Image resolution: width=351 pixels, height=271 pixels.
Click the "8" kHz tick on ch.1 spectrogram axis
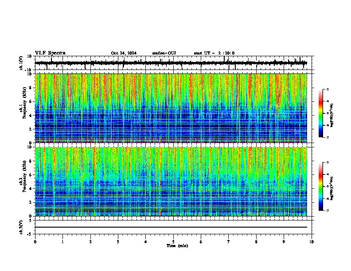tap(31, 88)
